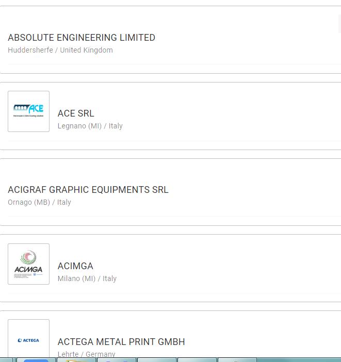
Task: Open ACTEGA METAL PRINT GMBH title
Action: pyautogui.click(x=121, y=342)
